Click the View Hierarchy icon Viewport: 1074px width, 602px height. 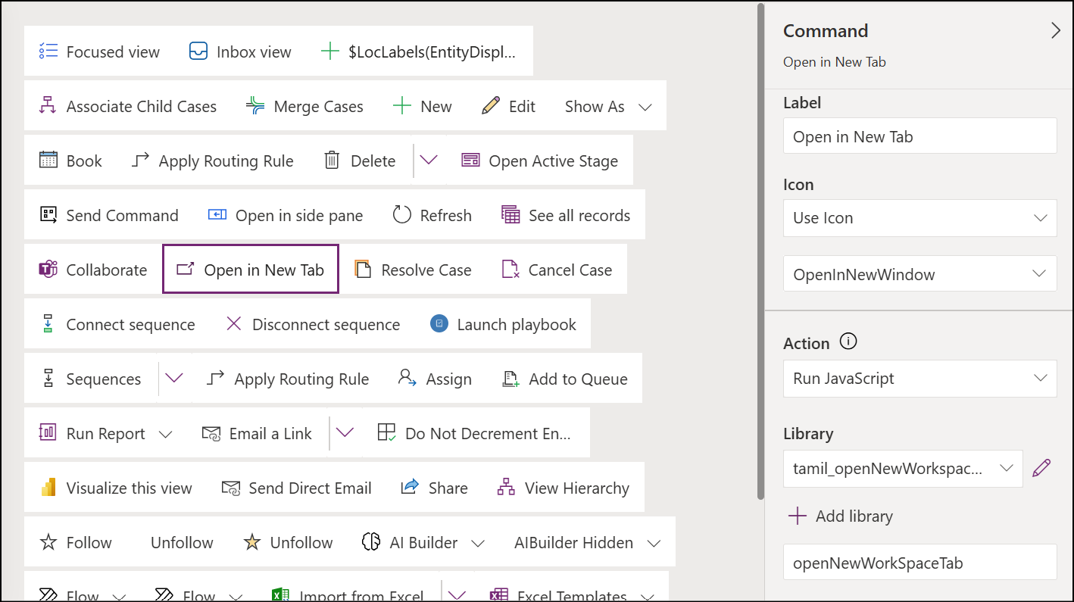(506, 488)
